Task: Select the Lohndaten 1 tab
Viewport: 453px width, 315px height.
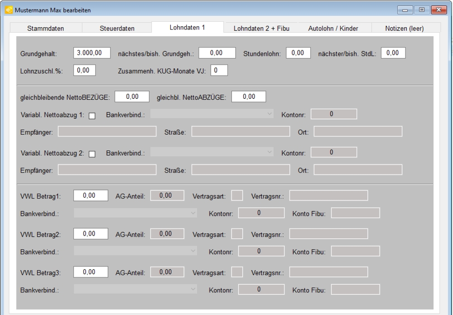Action: click(x=187, y=28)
